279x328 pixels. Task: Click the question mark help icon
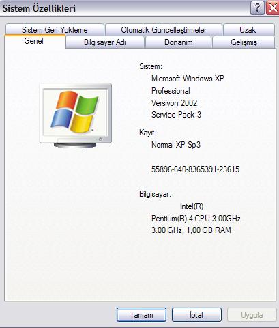pos(257,8)
